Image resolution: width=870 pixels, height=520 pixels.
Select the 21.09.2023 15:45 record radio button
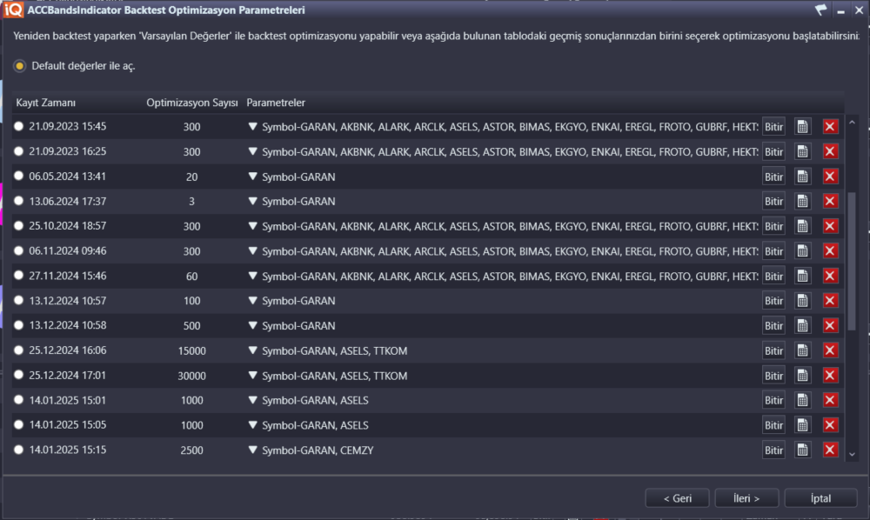[x=19, y=126]
